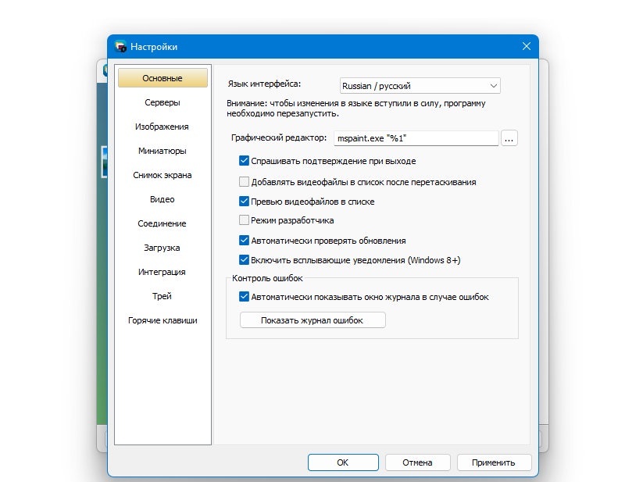This screenshot has height=482, width=618.
Task: Enable Добавлять видеофайлы в список после перетаскивания
Action: (x=244, y=182)
